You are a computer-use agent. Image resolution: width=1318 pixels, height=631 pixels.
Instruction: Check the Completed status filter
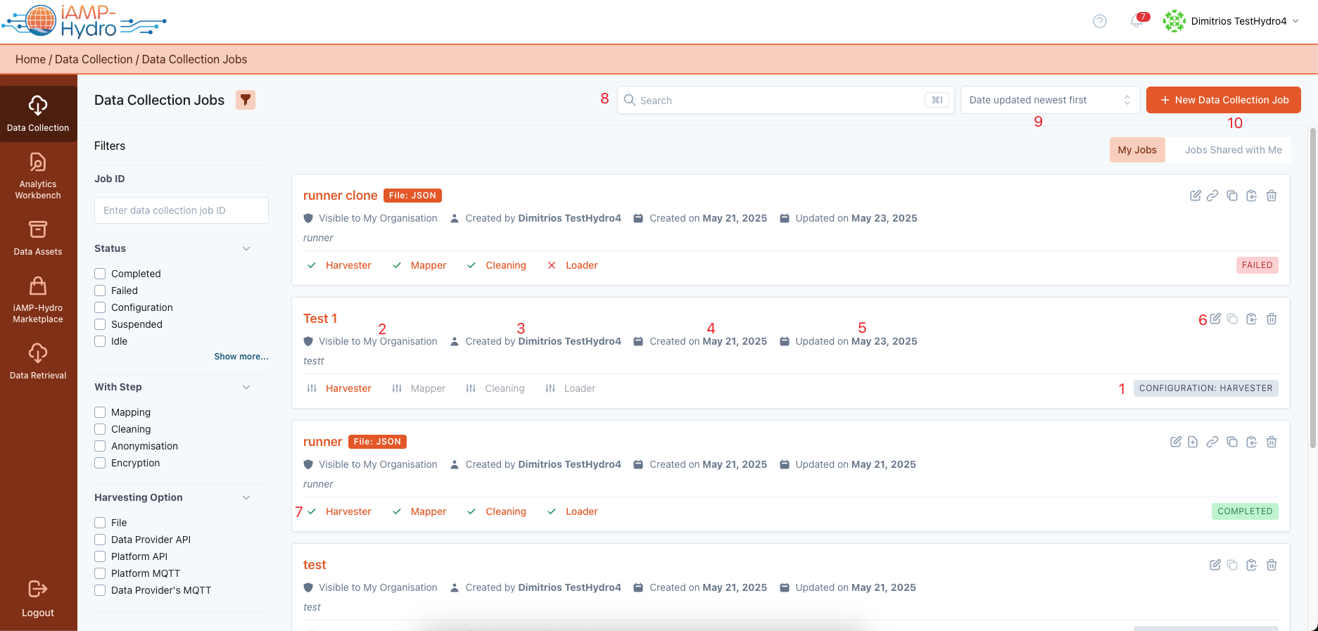[100, 274]
